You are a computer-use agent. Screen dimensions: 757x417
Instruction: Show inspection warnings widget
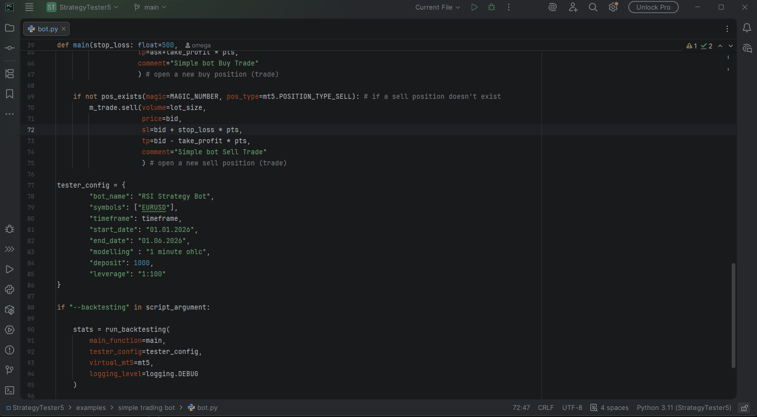[x=699, y=46]
